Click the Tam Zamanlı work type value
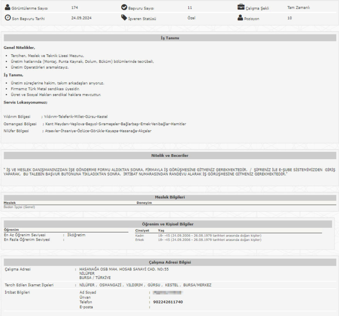 [298, 8]
